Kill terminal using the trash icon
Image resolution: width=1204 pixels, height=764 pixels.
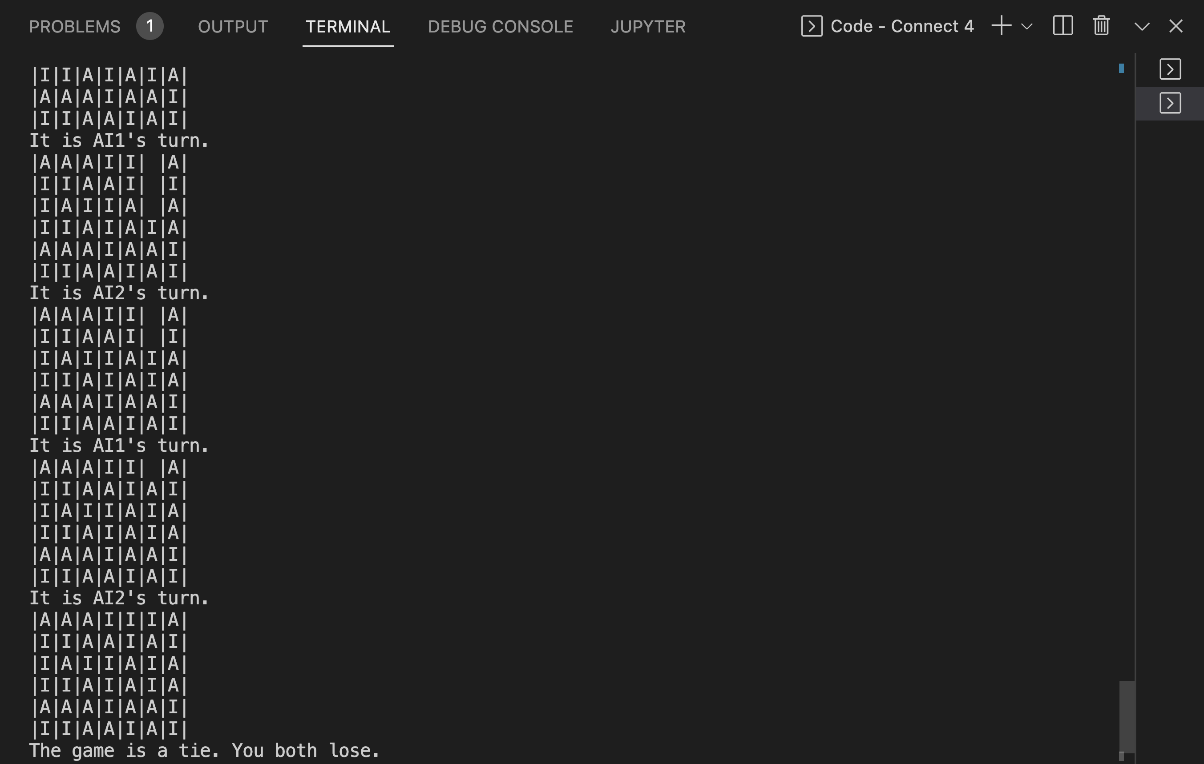tap(1101, 26)
